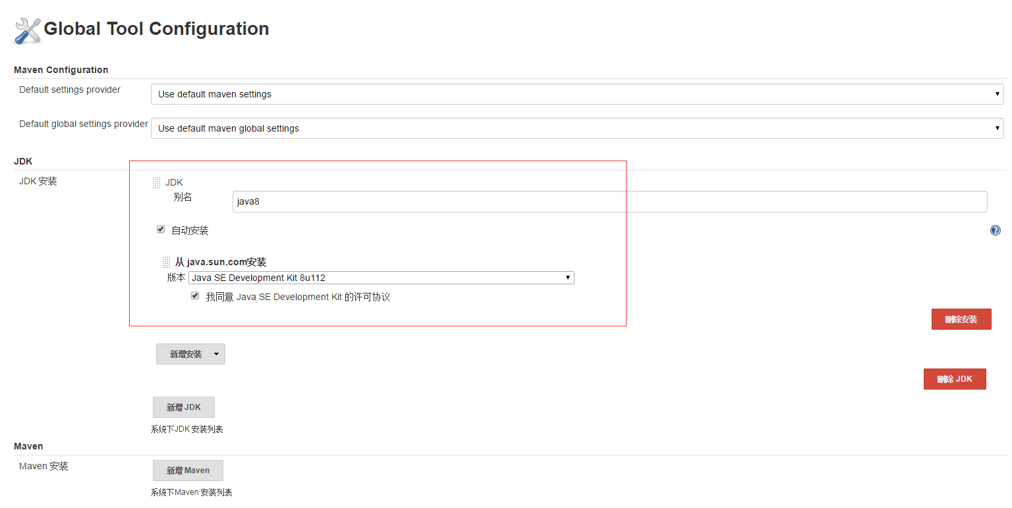Click the drag handle beside 从 java.sun.com安装

tap(166, 262)
